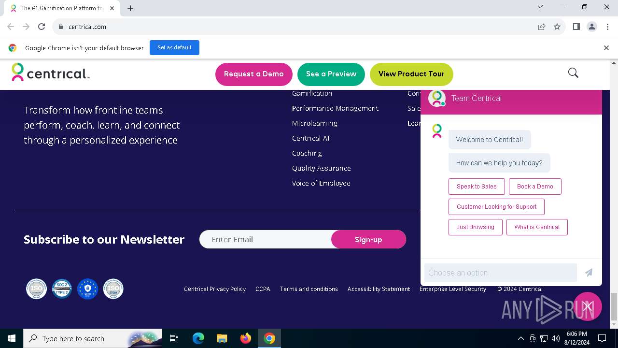This screenshot has height=348, width=618.
Task: Click the Windows taskbar search box
Action: pos(93,338)
